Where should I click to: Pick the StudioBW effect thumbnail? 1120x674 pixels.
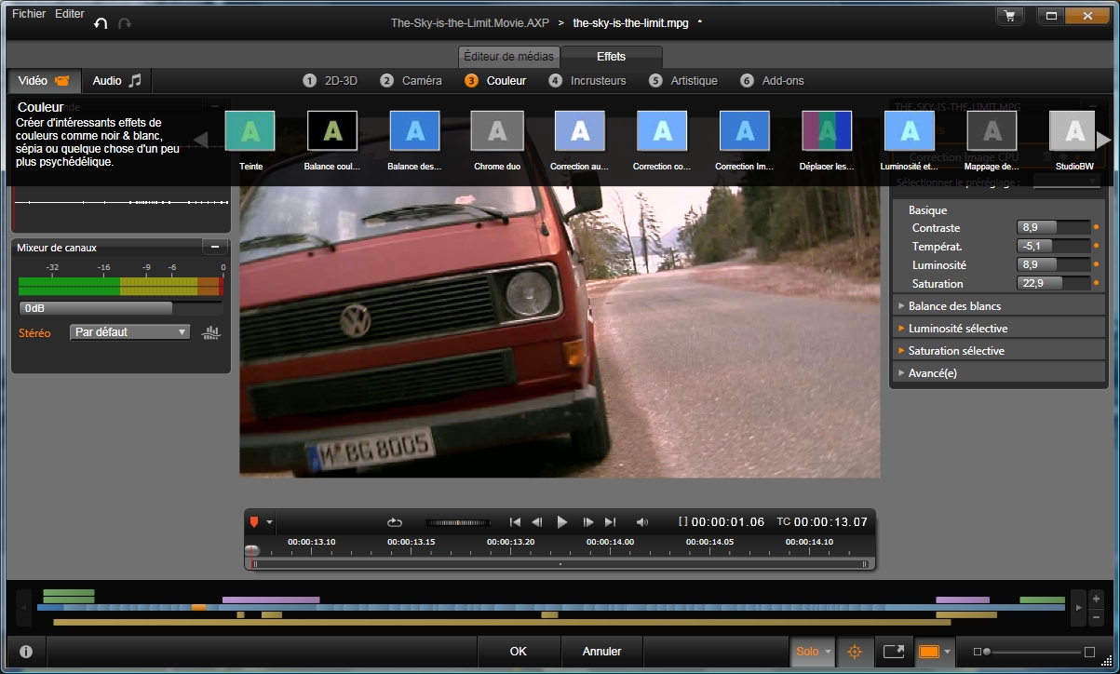1073,131
